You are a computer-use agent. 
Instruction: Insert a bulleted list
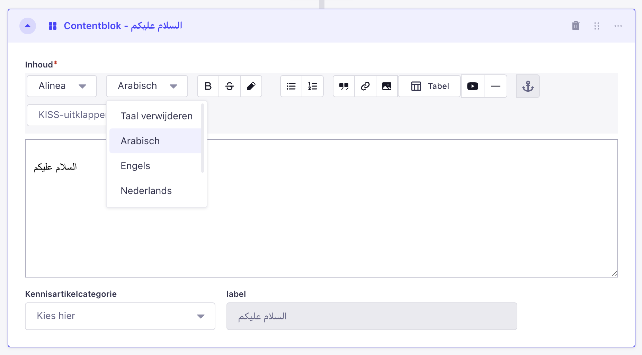coord(291,86)
